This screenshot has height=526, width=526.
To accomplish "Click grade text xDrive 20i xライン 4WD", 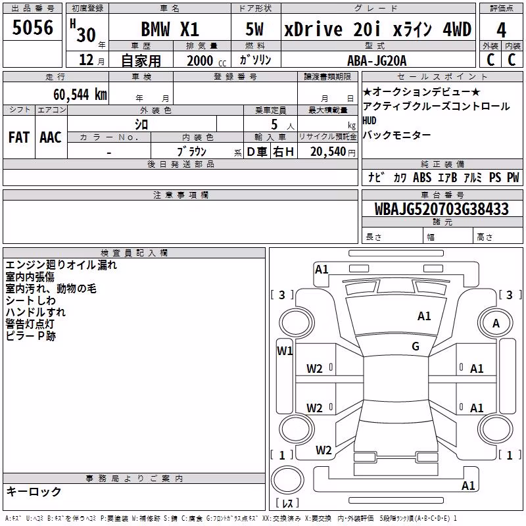I will [x=377, y=29].
